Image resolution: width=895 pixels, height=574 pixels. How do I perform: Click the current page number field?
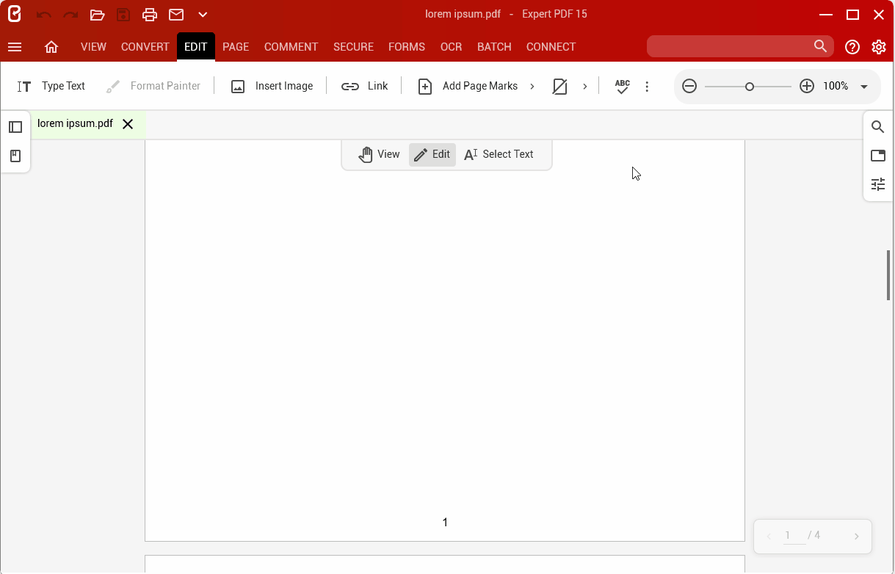click(x=794, y=536)
